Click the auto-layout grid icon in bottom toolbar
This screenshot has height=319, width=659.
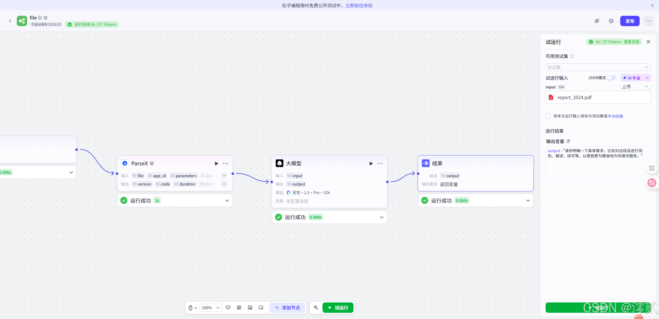239,308
